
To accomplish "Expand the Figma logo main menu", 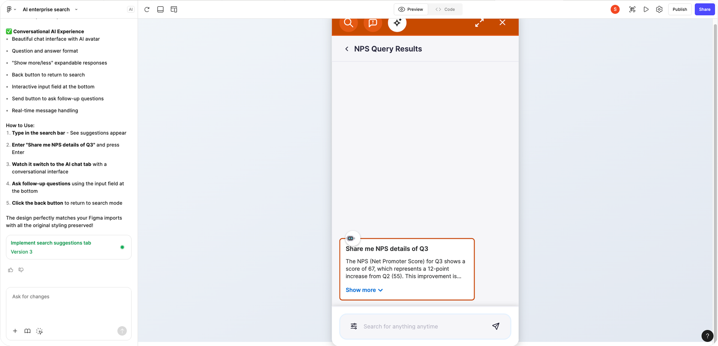I will (x=11, y=9).
